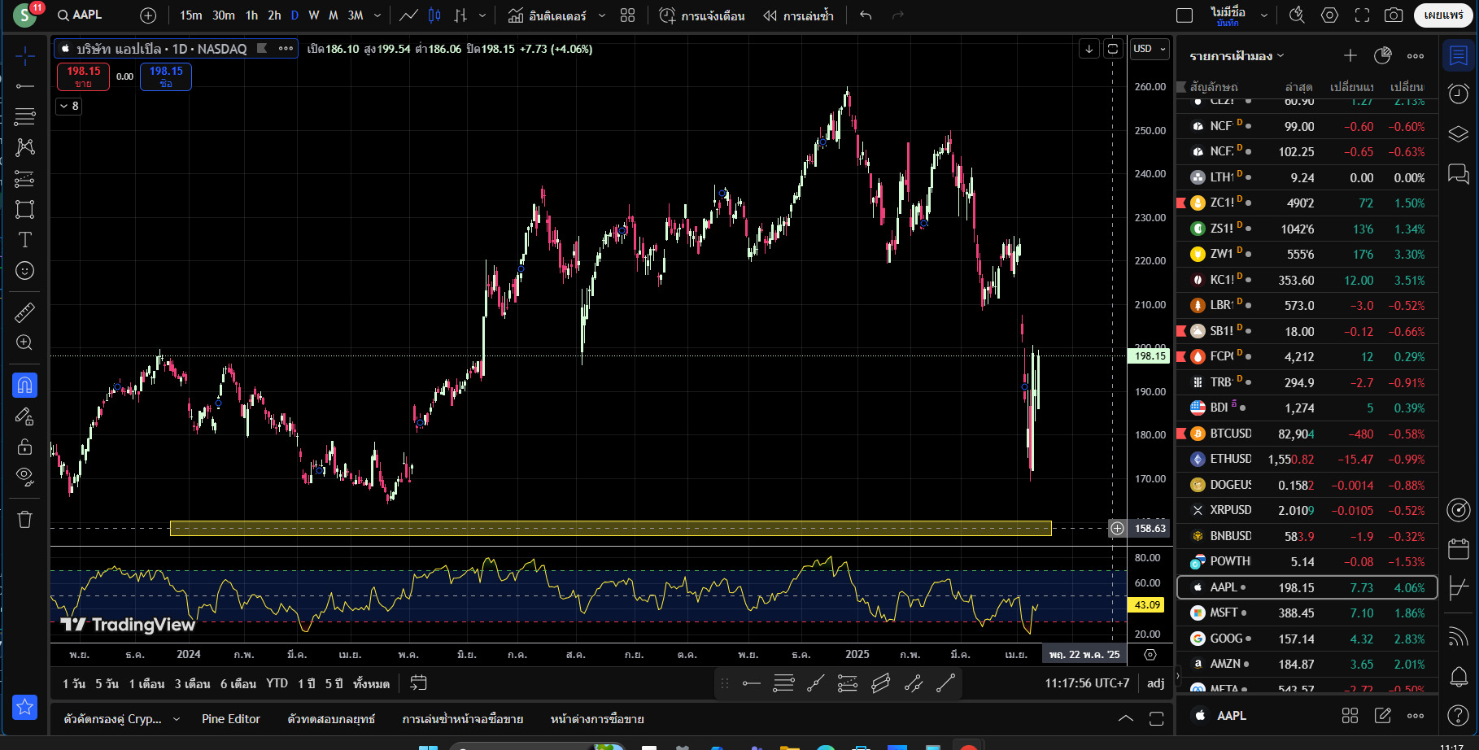Open quick search from the toolbar
This screenshot has width=1479, height=750.
tap(1297, 15)
